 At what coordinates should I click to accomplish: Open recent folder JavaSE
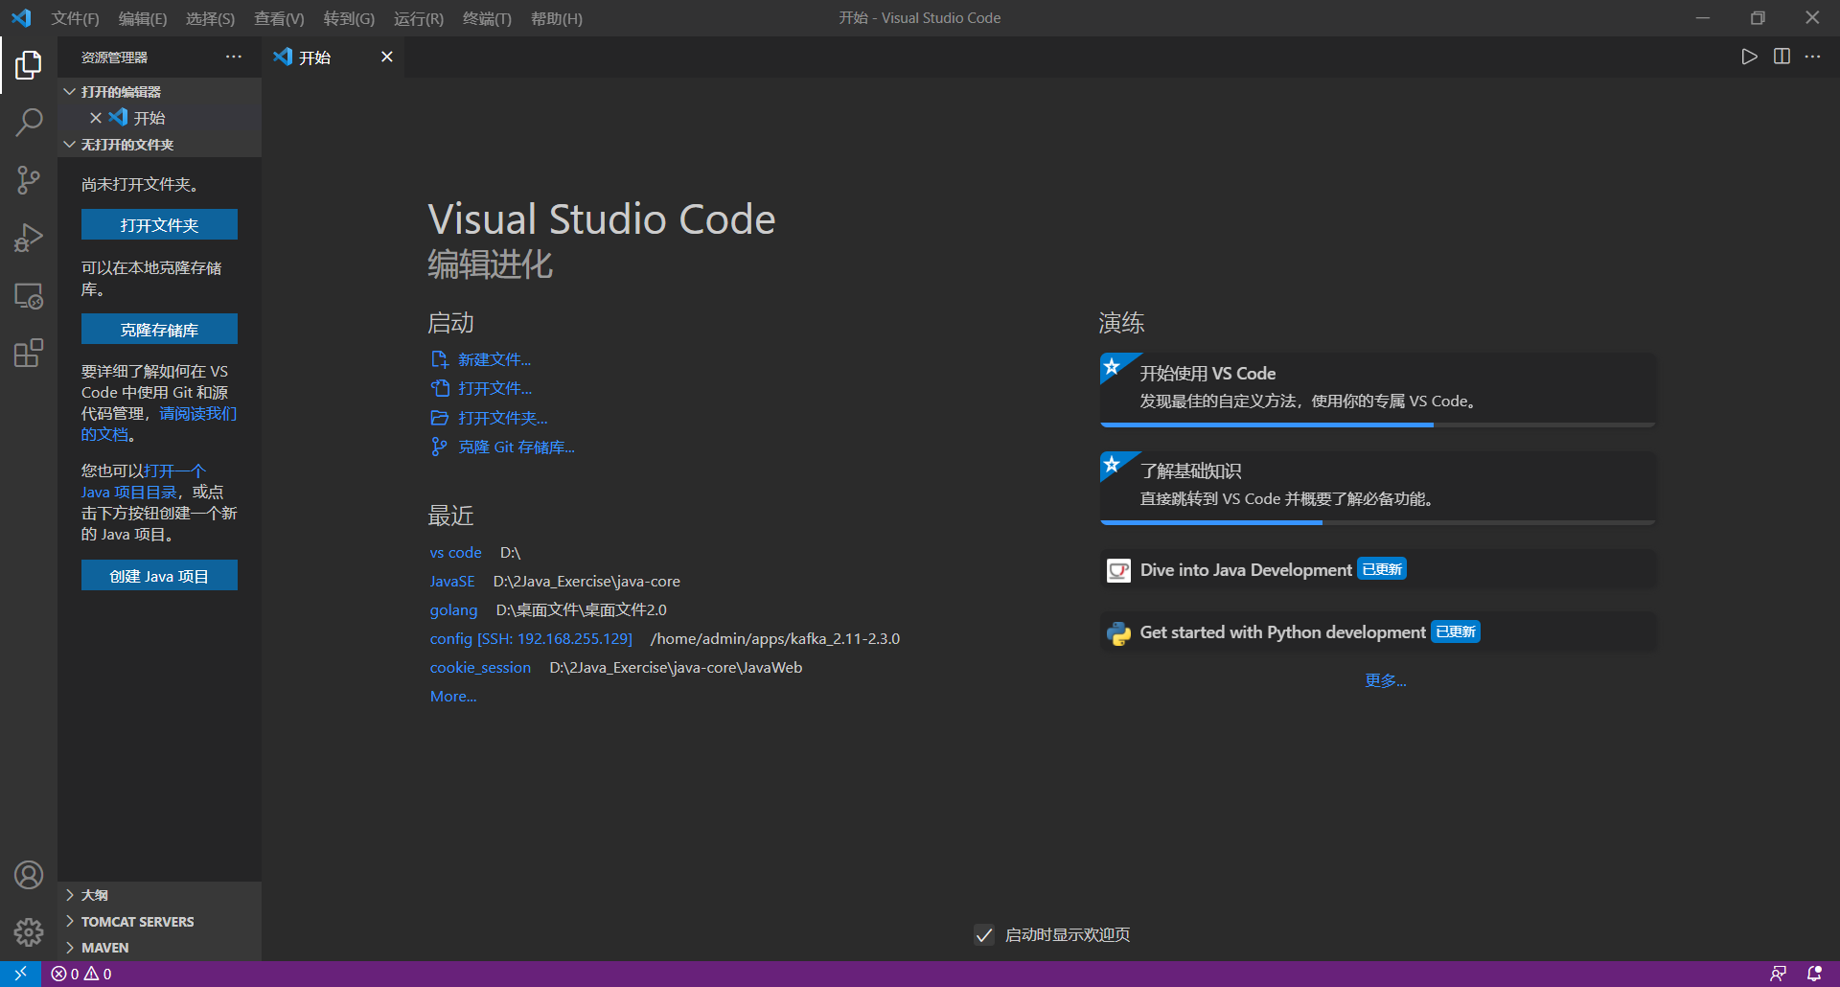tap(452, 582)
